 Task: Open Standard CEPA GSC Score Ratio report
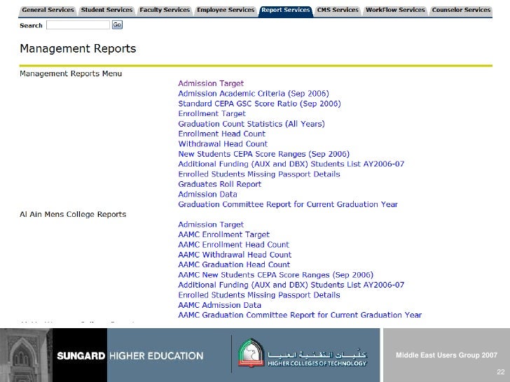(x=259, y=104)
